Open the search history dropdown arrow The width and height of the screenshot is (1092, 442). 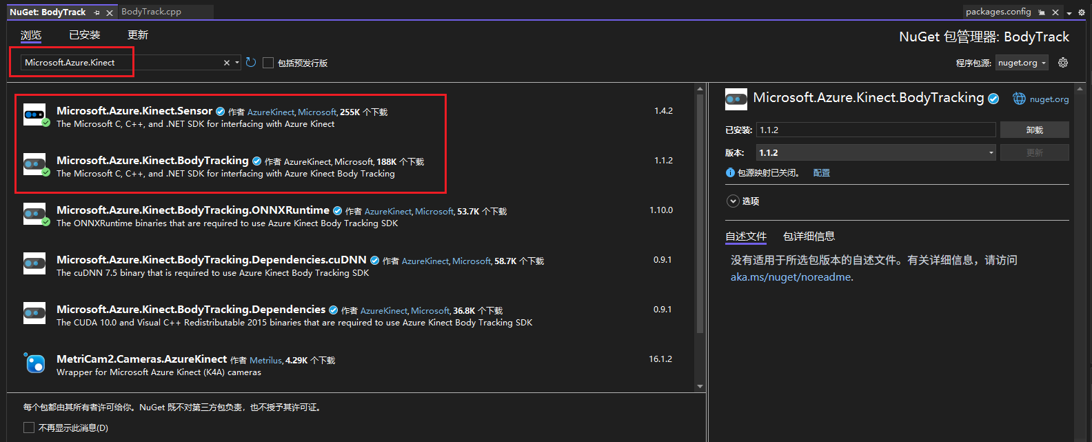(237, 63)
